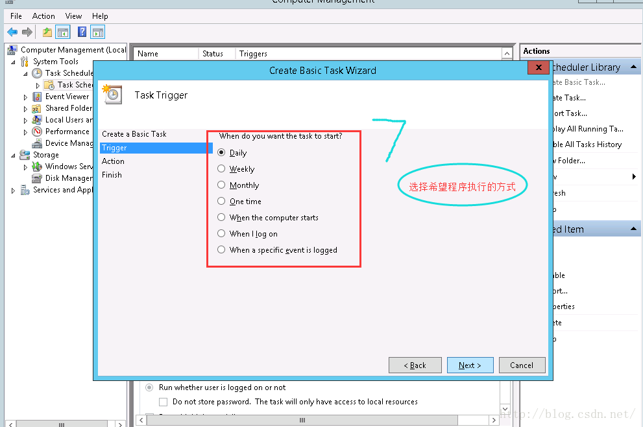Open the Action menu
The width and height of the screenshot is (643, 427).
[43, 16]
